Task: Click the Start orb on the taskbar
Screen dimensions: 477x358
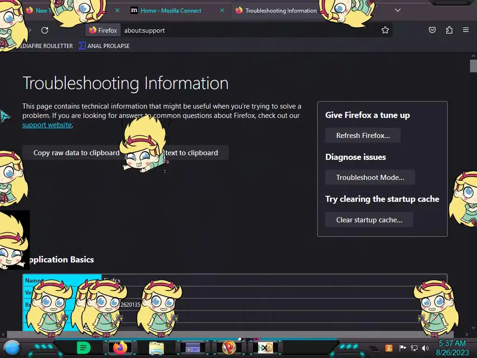Action: [12, 348]
